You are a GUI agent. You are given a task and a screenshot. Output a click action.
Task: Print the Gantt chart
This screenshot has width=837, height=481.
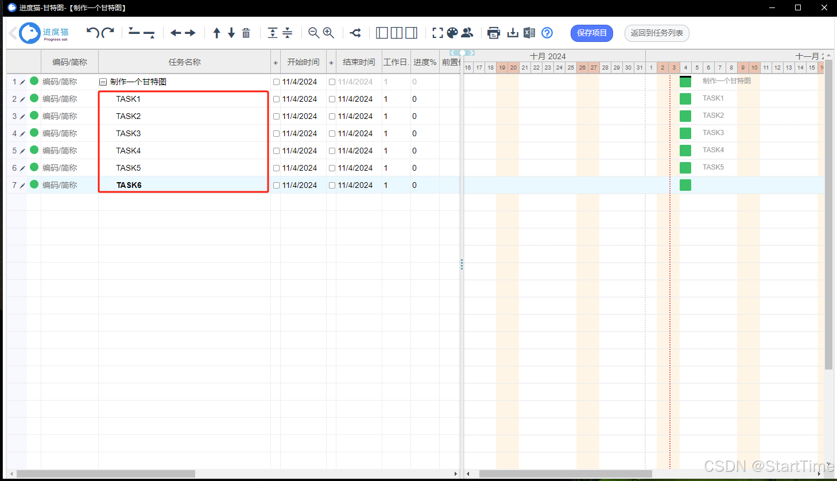coord(494,33)
